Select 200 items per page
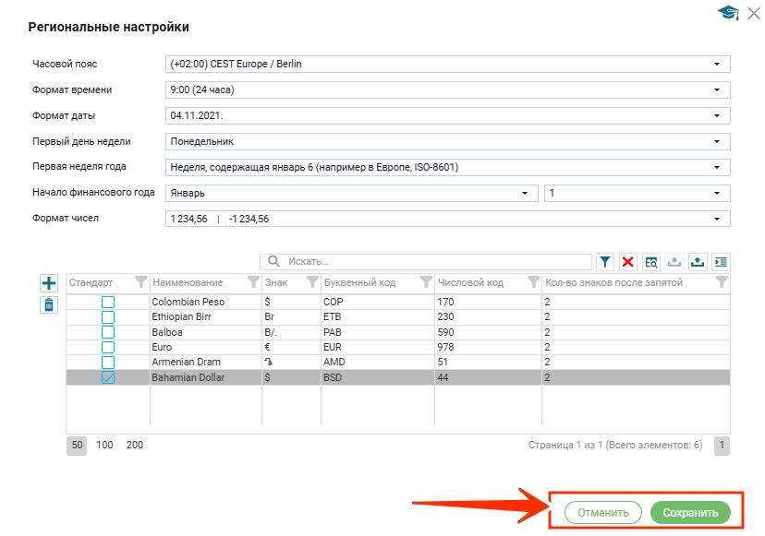765x536 pixels. [x=135, y=445]
